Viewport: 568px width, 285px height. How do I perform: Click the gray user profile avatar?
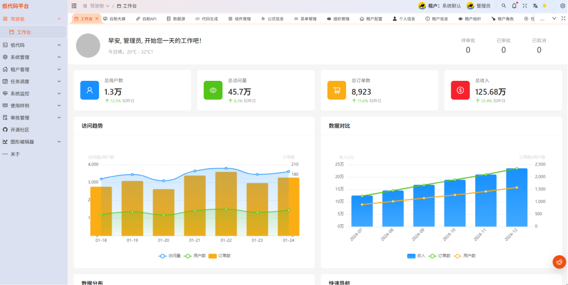click(x=88, y=46)
